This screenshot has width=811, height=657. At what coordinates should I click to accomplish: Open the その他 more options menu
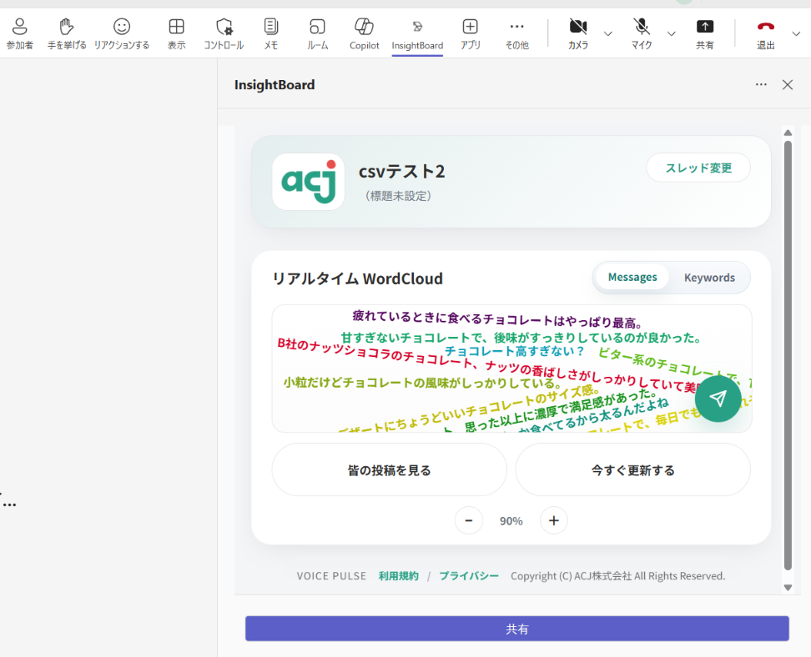coord(516,33)
